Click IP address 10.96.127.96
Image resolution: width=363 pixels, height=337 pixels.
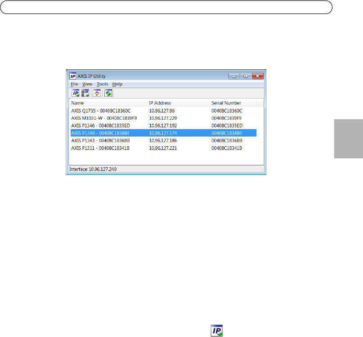click(x=162, y=111)
